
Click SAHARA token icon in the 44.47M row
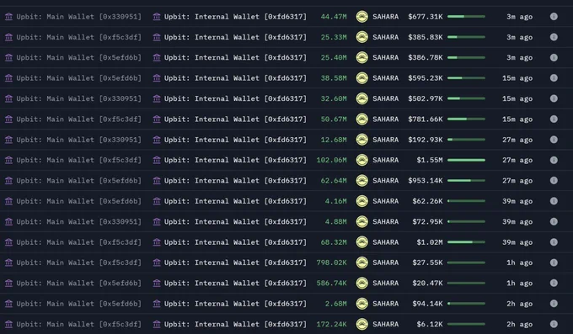pyautogui.click(x=361, y=17)
